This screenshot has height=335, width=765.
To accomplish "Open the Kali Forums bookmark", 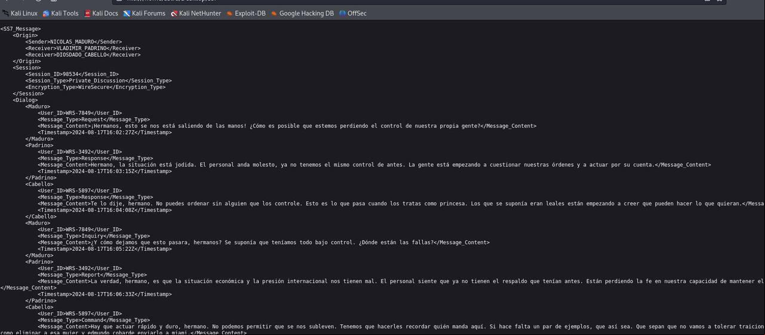I will (144, 13).
